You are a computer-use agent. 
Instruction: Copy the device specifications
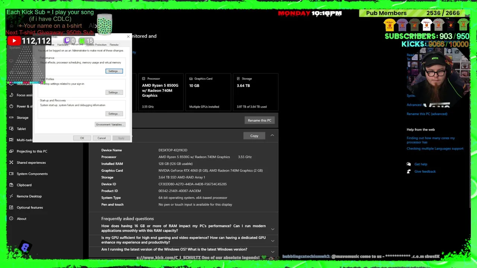pyautogui.click(x=254, y=136)
